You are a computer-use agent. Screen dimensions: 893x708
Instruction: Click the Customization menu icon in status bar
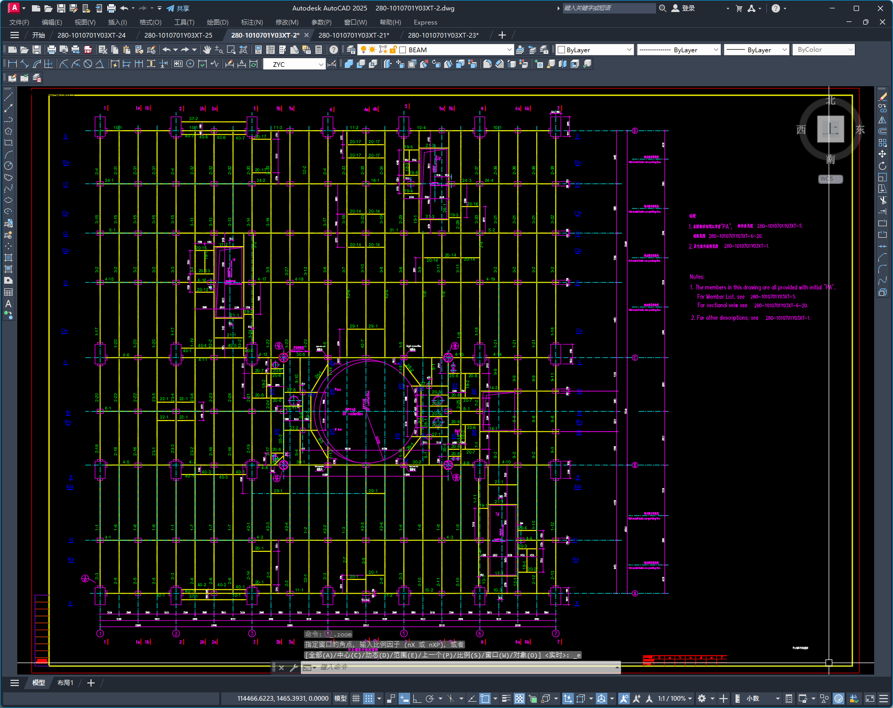pos(884,699)
